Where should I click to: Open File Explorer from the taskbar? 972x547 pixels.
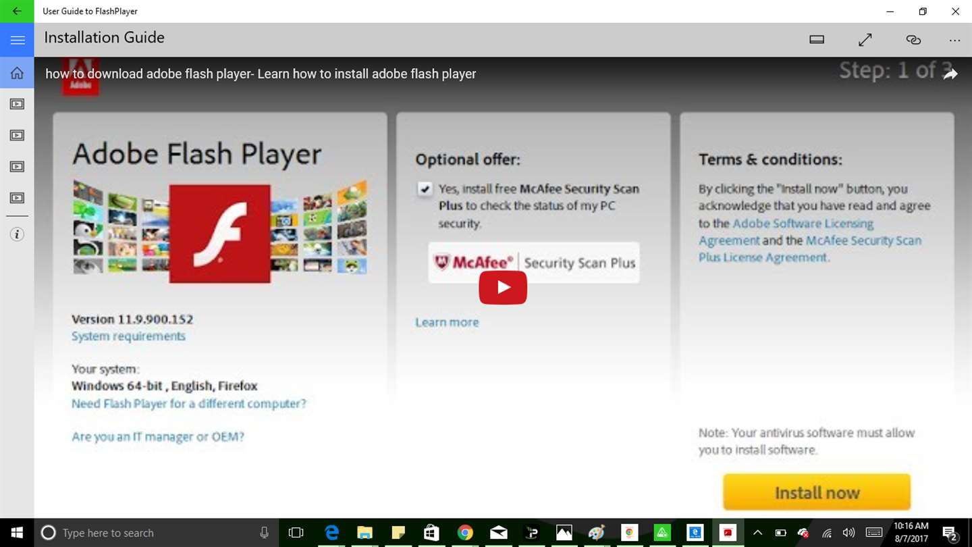pos(364,533)
